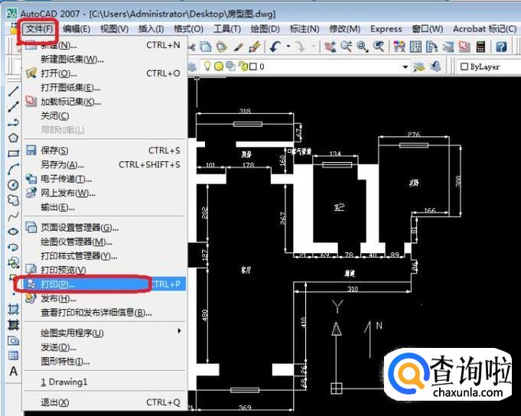This screenshot has width=521, height=416.
Task: Select the Revision Cloud tool
Action: pyautogui.click(x=13, y=200)
